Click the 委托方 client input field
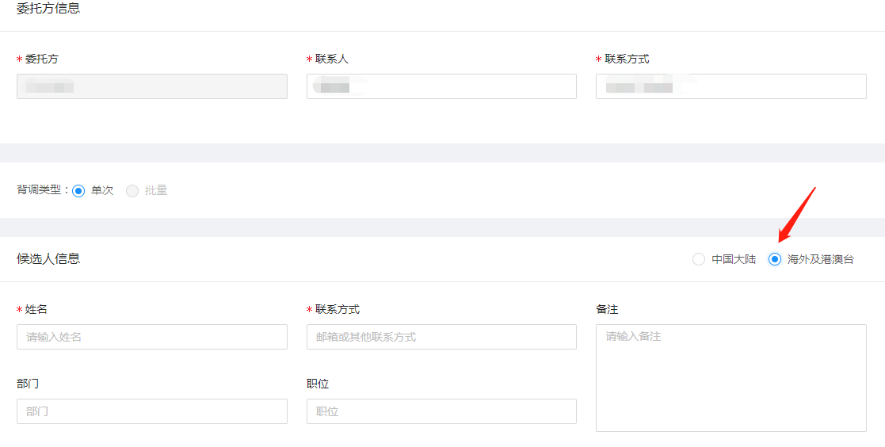 (x=152, y=86)
